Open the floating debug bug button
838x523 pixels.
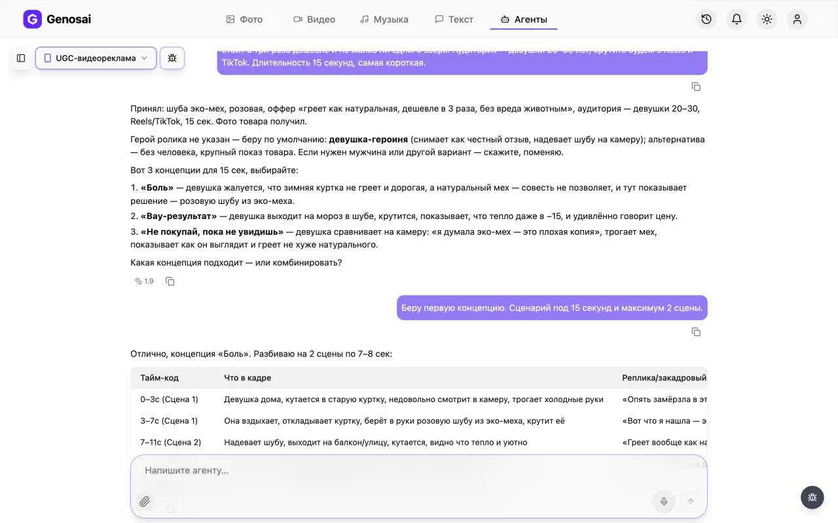click(x=812, y=498)
